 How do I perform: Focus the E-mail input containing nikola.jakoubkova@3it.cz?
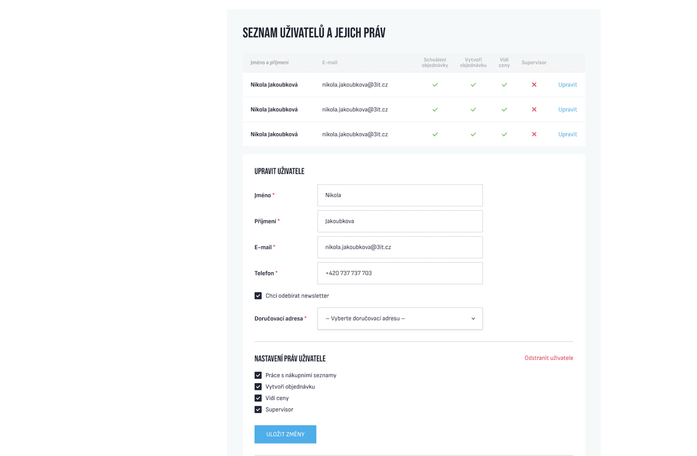coord(400,247)
